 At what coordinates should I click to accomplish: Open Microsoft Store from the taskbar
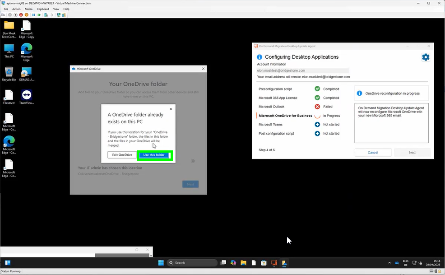click(264, 263)
